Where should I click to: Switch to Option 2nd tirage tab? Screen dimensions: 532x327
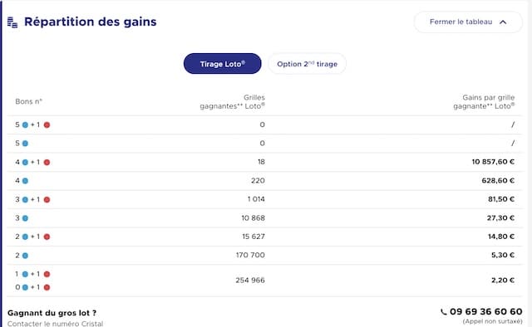tap(307, 64)
